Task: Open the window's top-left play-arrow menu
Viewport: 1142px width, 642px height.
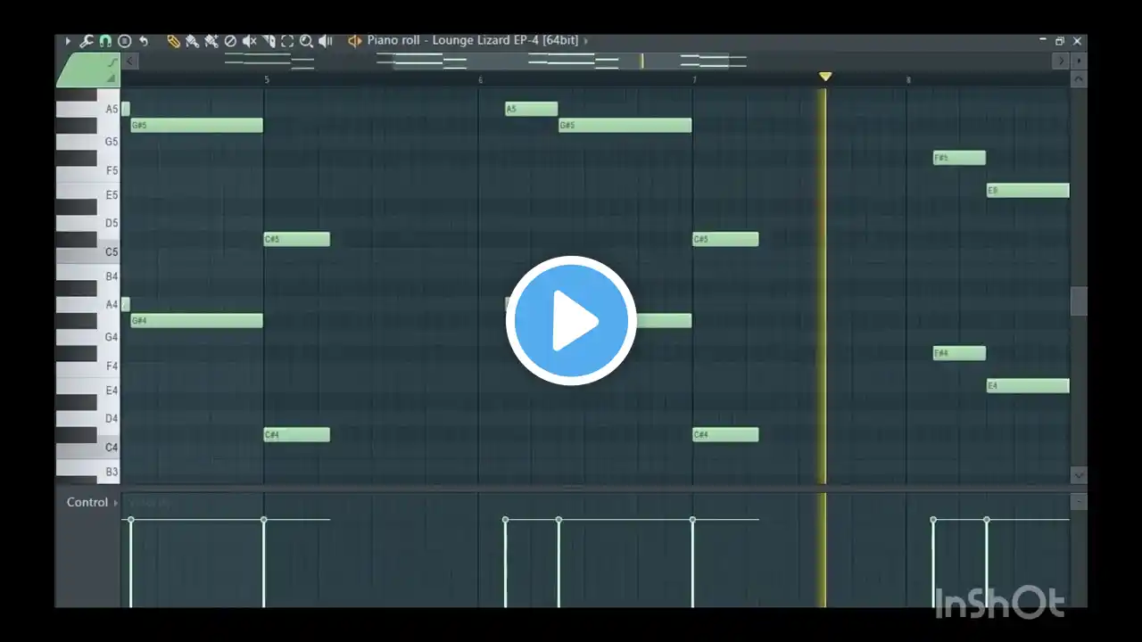Action: 68,41
